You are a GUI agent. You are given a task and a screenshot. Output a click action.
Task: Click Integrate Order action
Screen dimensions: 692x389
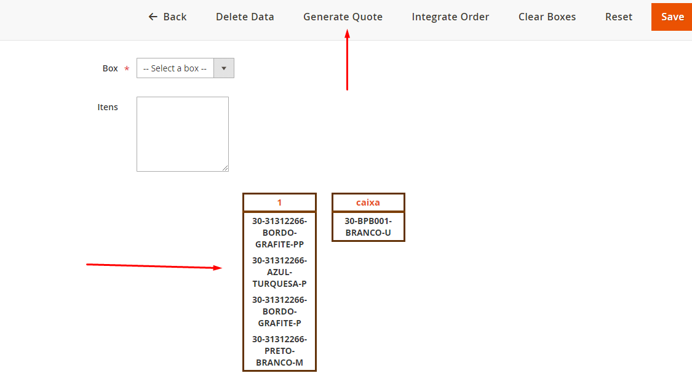point(450,17)
